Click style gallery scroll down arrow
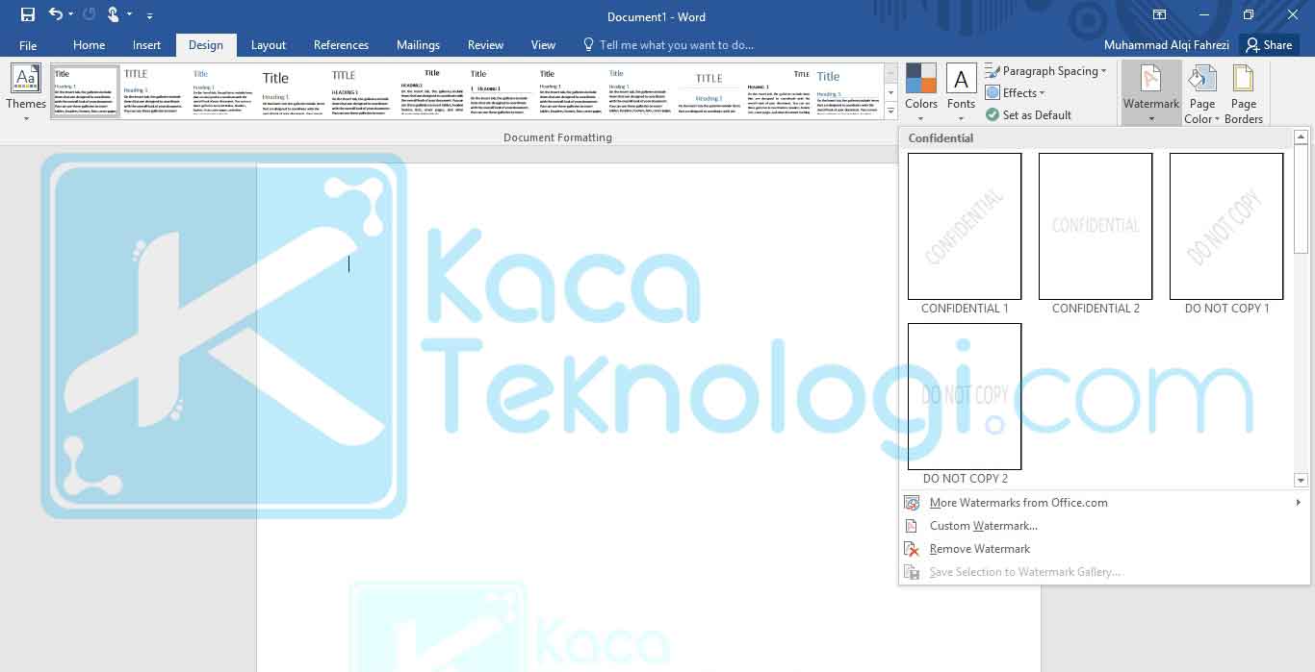Viewport: 1315px width, 672px height. point(890,92)
